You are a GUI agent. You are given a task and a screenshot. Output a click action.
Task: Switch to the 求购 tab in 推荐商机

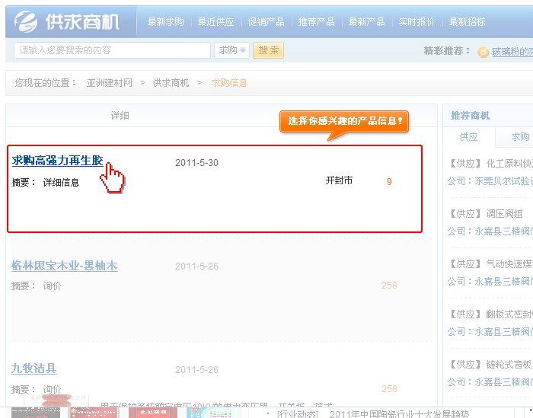click(520, 137)
